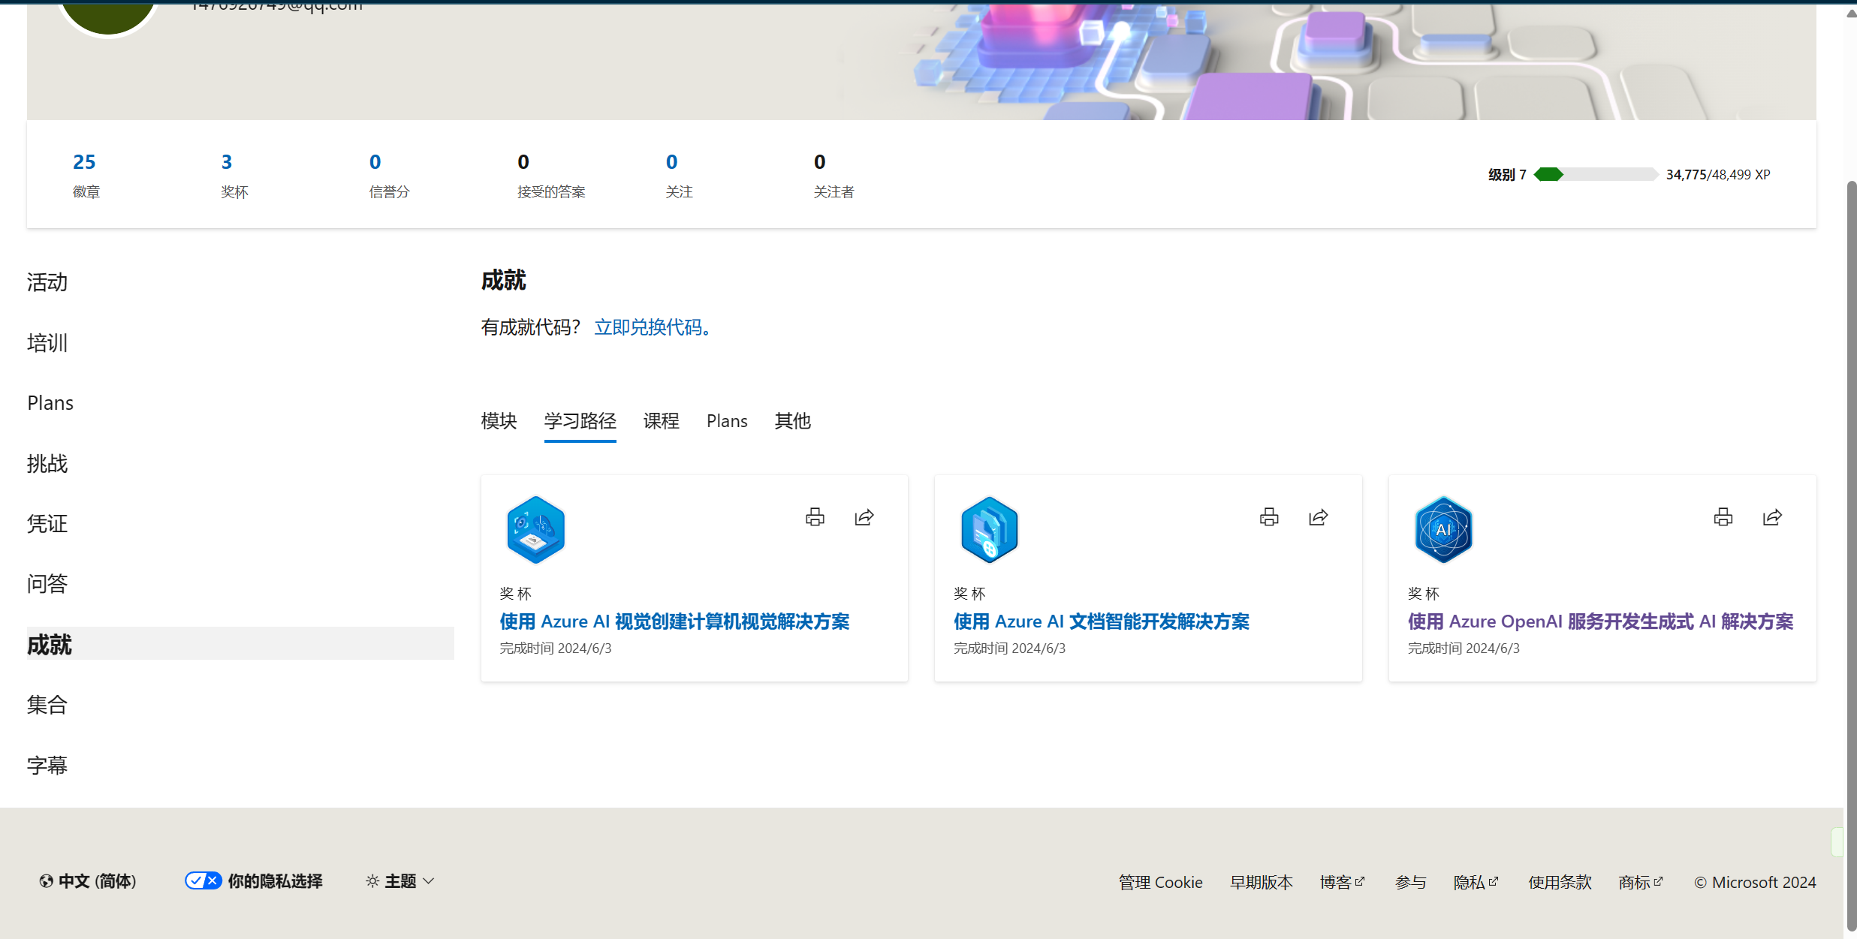Open 培训 in the sidebar
This screenshot has width=1857, height=939.
(47, 343)
